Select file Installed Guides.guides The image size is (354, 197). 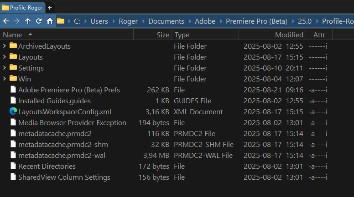tap(54, 101)
